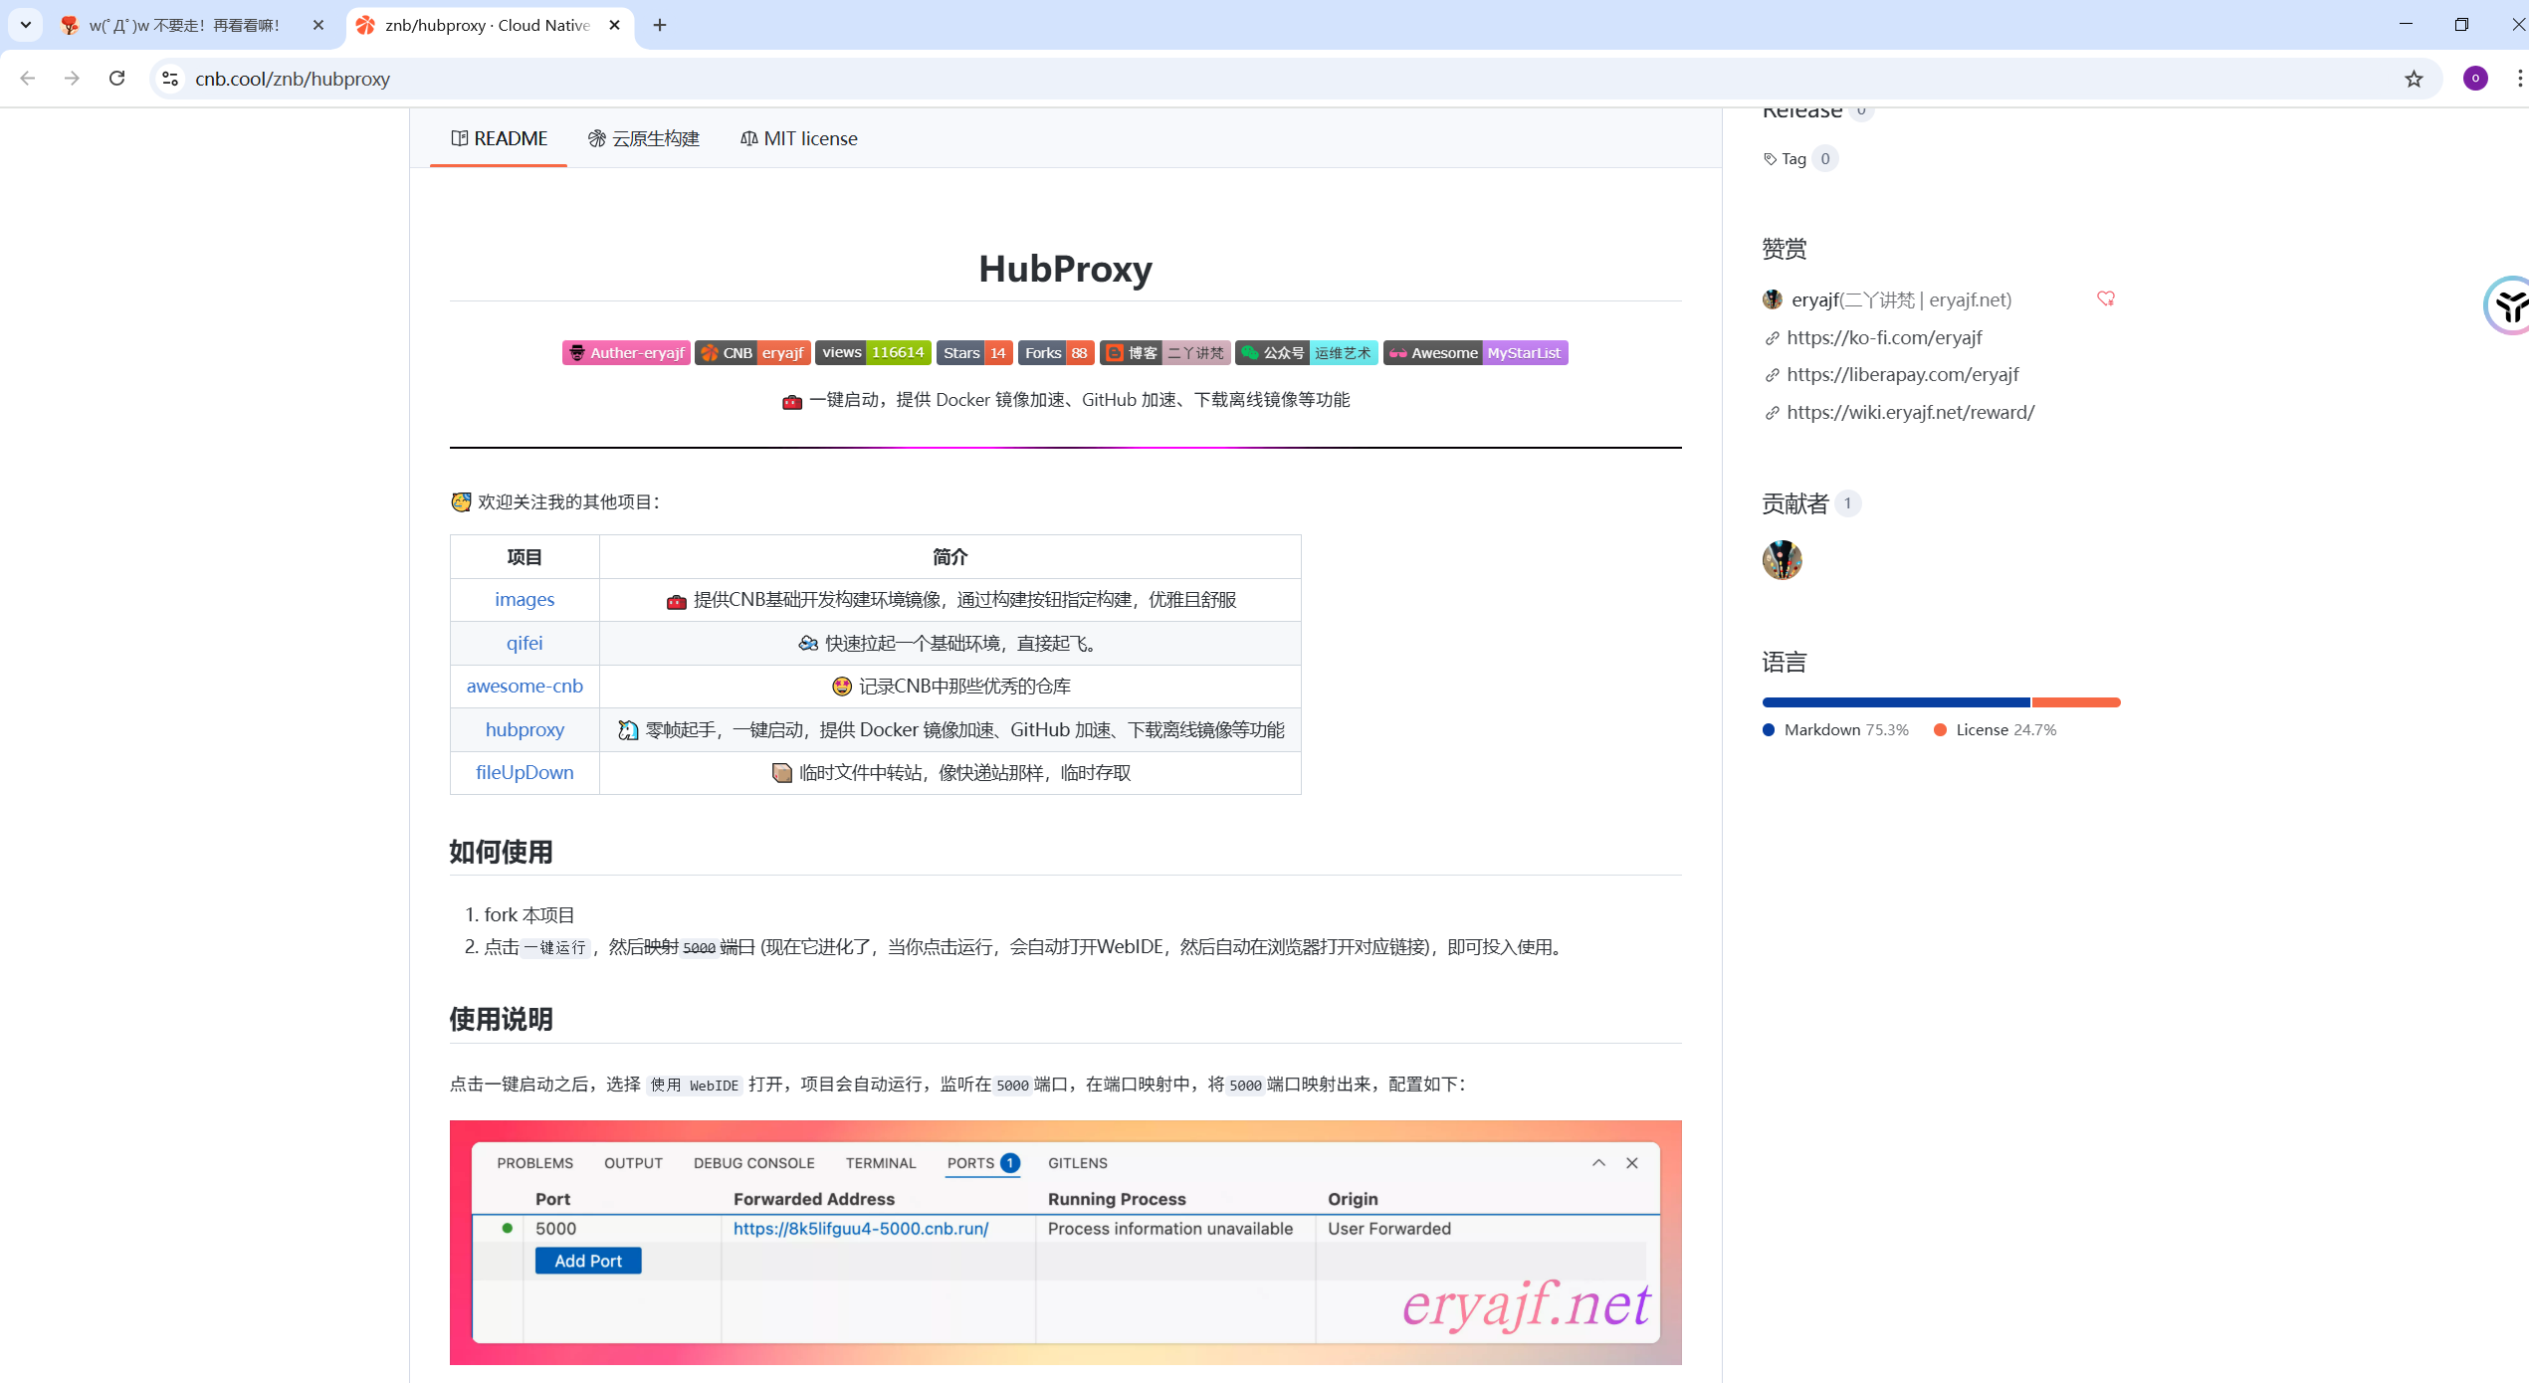The height and width of the screenshot is (1383, 2529).
Task: Click the 使用 WebIDE inline code text
Action: tap(695, 1086)
